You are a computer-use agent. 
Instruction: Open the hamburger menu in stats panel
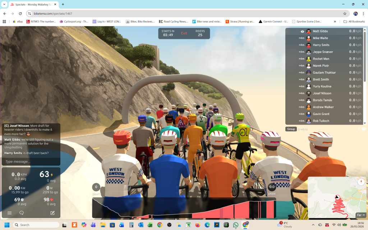coord(10,213)
